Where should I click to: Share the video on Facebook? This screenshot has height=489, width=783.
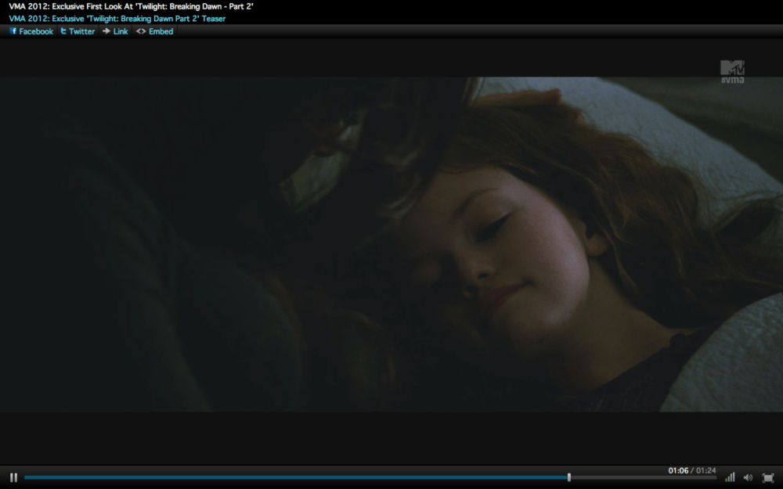click(31, 31)
